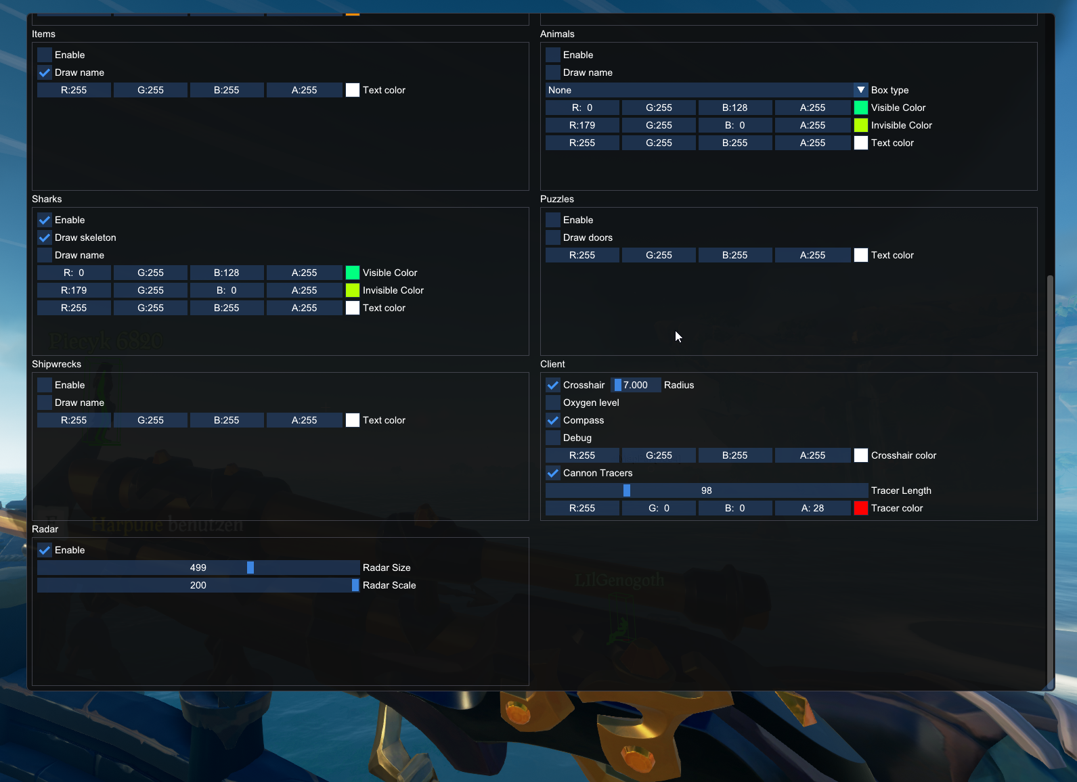Click the red Tracer color swatch
This screenshot has height=782, width=1077.
860,508
